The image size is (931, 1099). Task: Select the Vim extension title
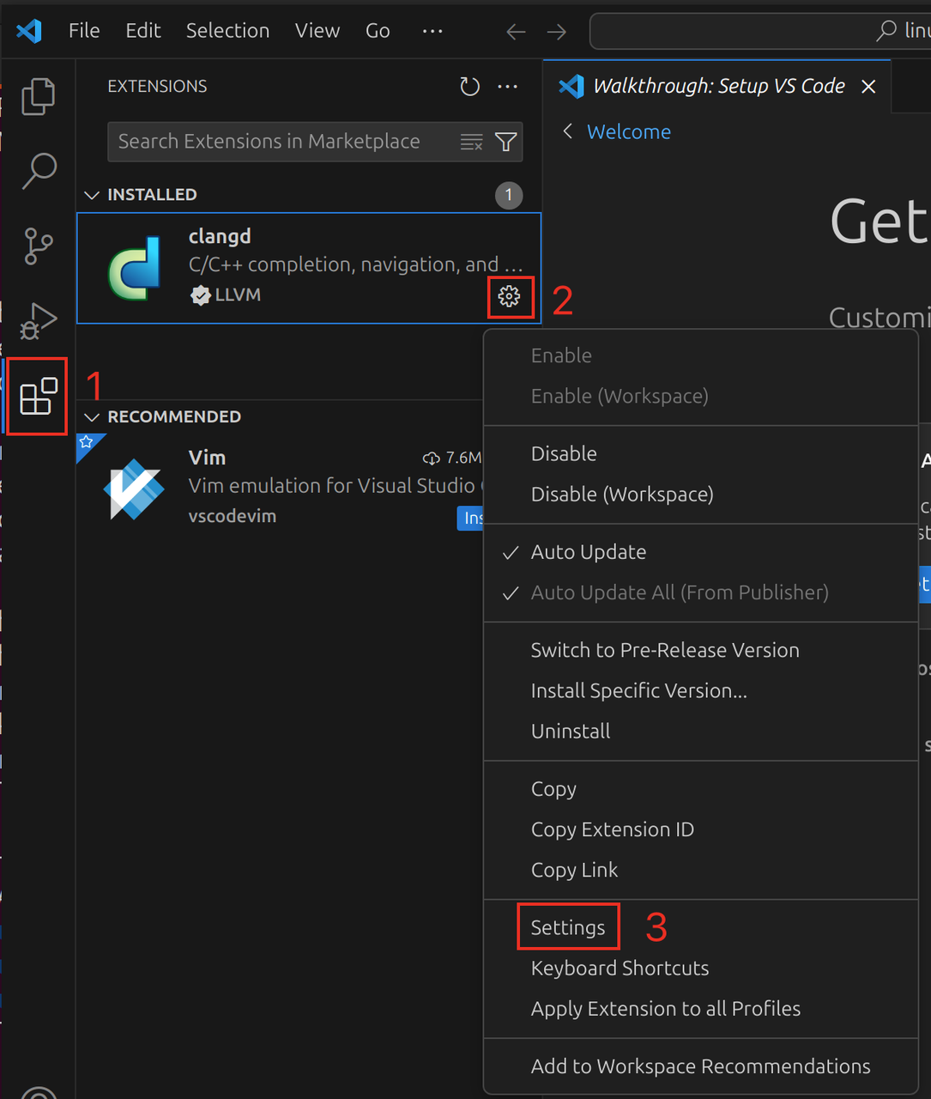click(x=207, y=458)
